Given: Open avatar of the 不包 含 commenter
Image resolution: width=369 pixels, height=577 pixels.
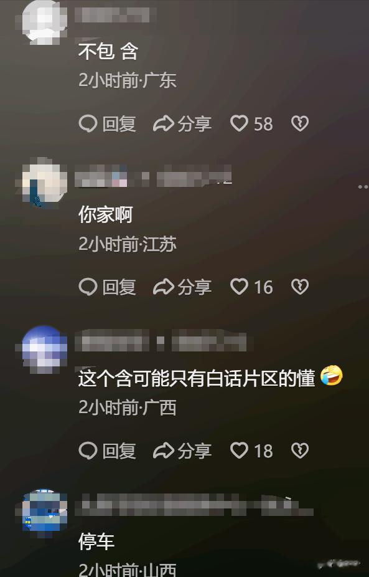Looking at the screenshot, I should 44,22.
